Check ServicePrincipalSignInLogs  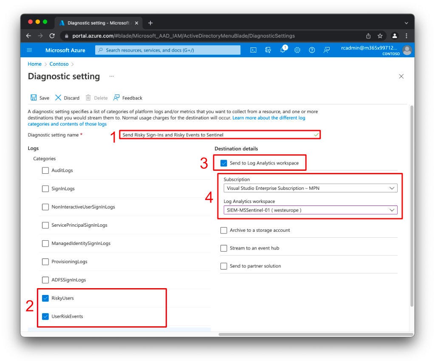click(45, 225)
